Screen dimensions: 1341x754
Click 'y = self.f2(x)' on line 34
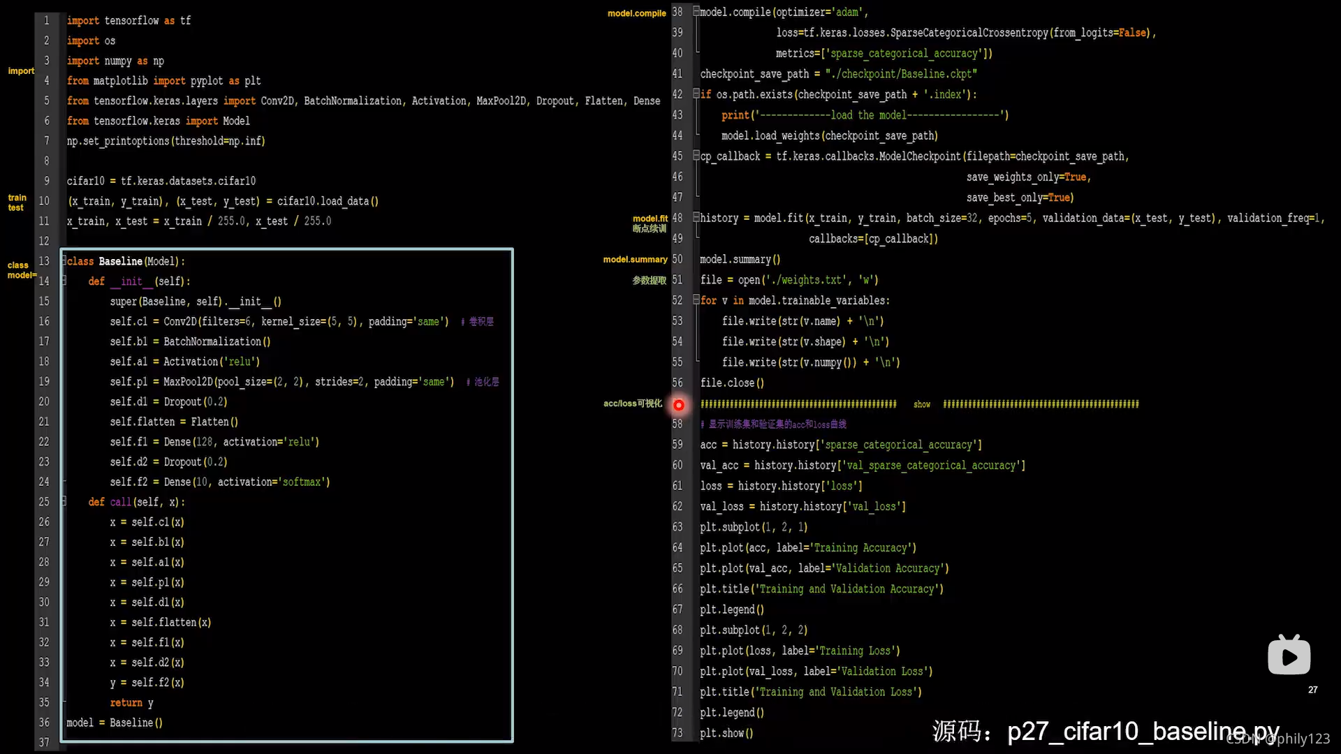click(x=147, y=682)
